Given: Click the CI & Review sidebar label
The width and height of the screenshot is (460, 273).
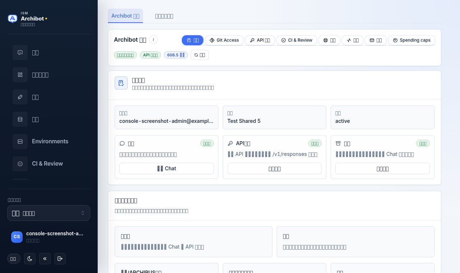Looking at the screenshot, I should 47,164.
